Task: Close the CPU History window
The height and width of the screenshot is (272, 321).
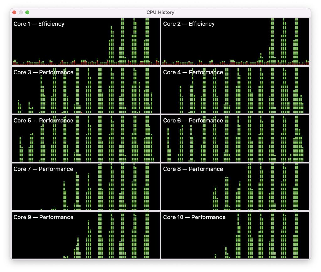Action: click(14, 13)
